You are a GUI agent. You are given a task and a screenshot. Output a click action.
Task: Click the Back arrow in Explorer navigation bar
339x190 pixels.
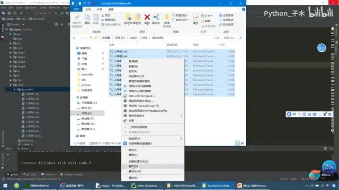[x=74, y=38]
